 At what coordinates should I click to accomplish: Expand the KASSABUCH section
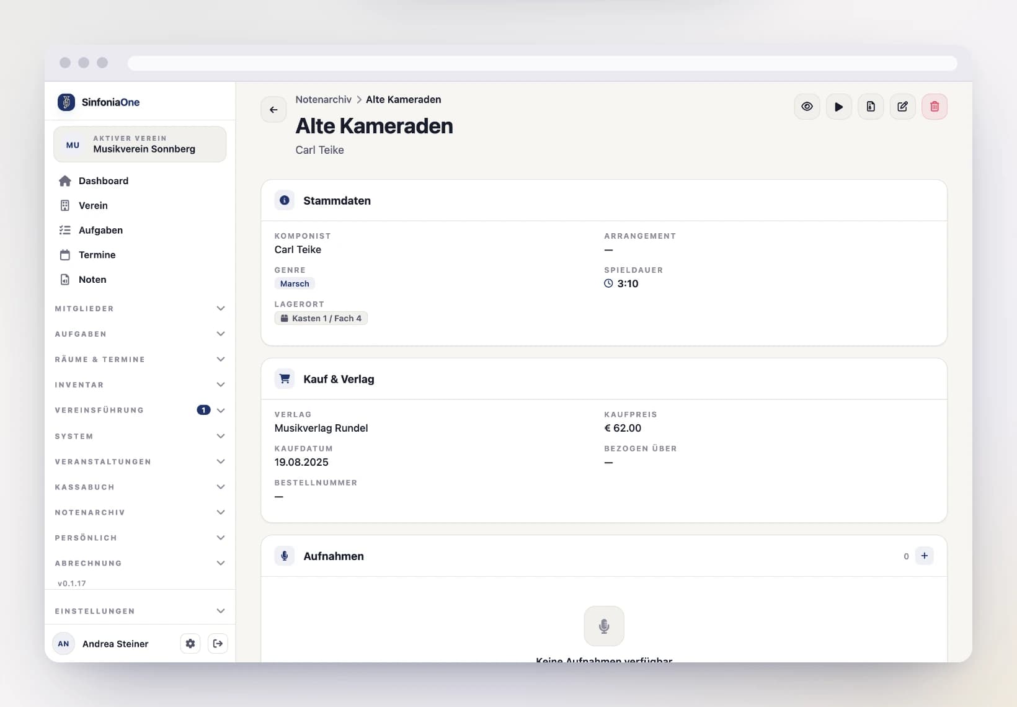click(x=140, y=487)
